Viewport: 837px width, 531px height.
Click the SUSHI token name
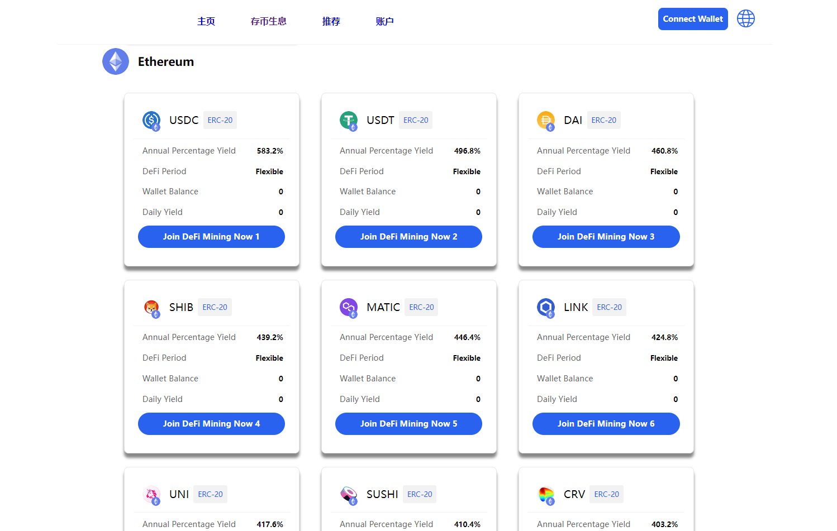(382, 494)
